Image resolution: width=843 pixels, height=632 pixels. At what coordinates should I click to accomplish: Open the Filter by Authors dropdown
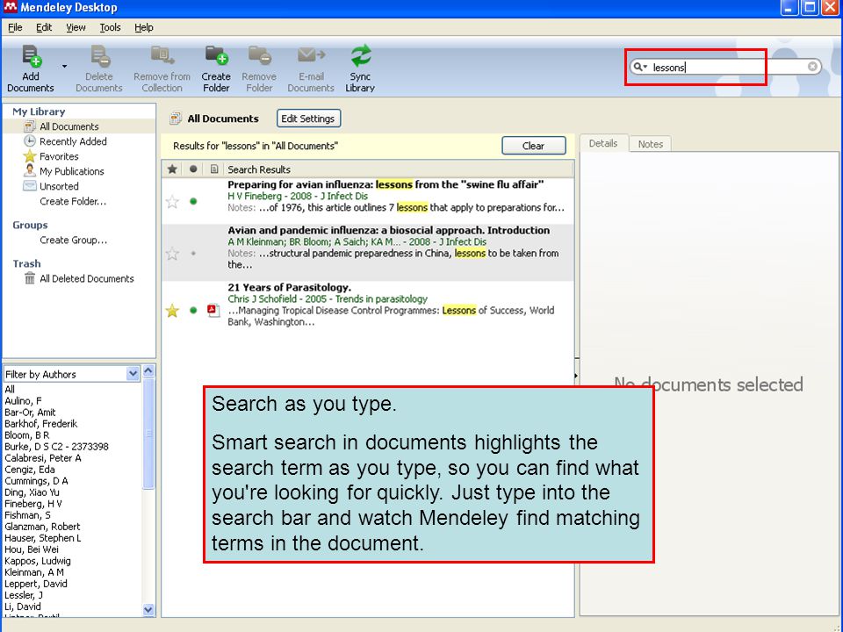pyautogui.click(x=133, y=374)
